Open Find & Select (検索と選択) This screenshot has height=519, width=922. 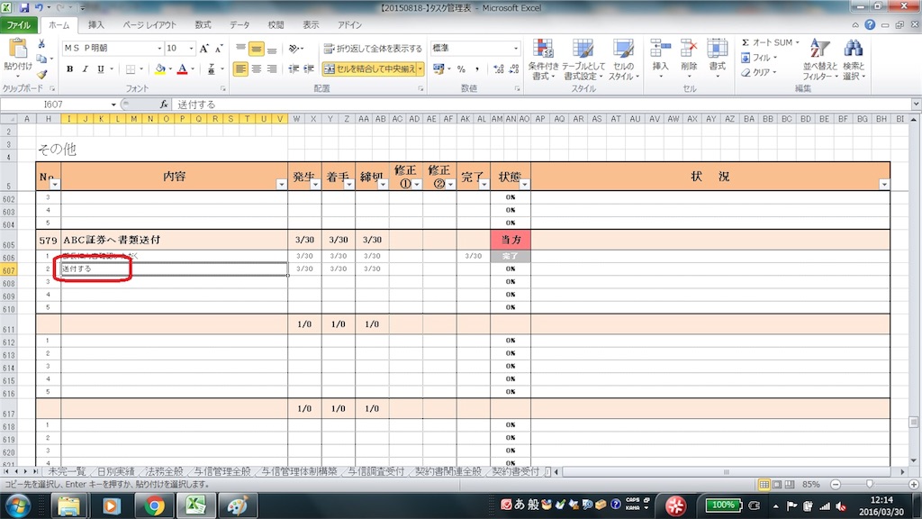[x=854, y=59]
